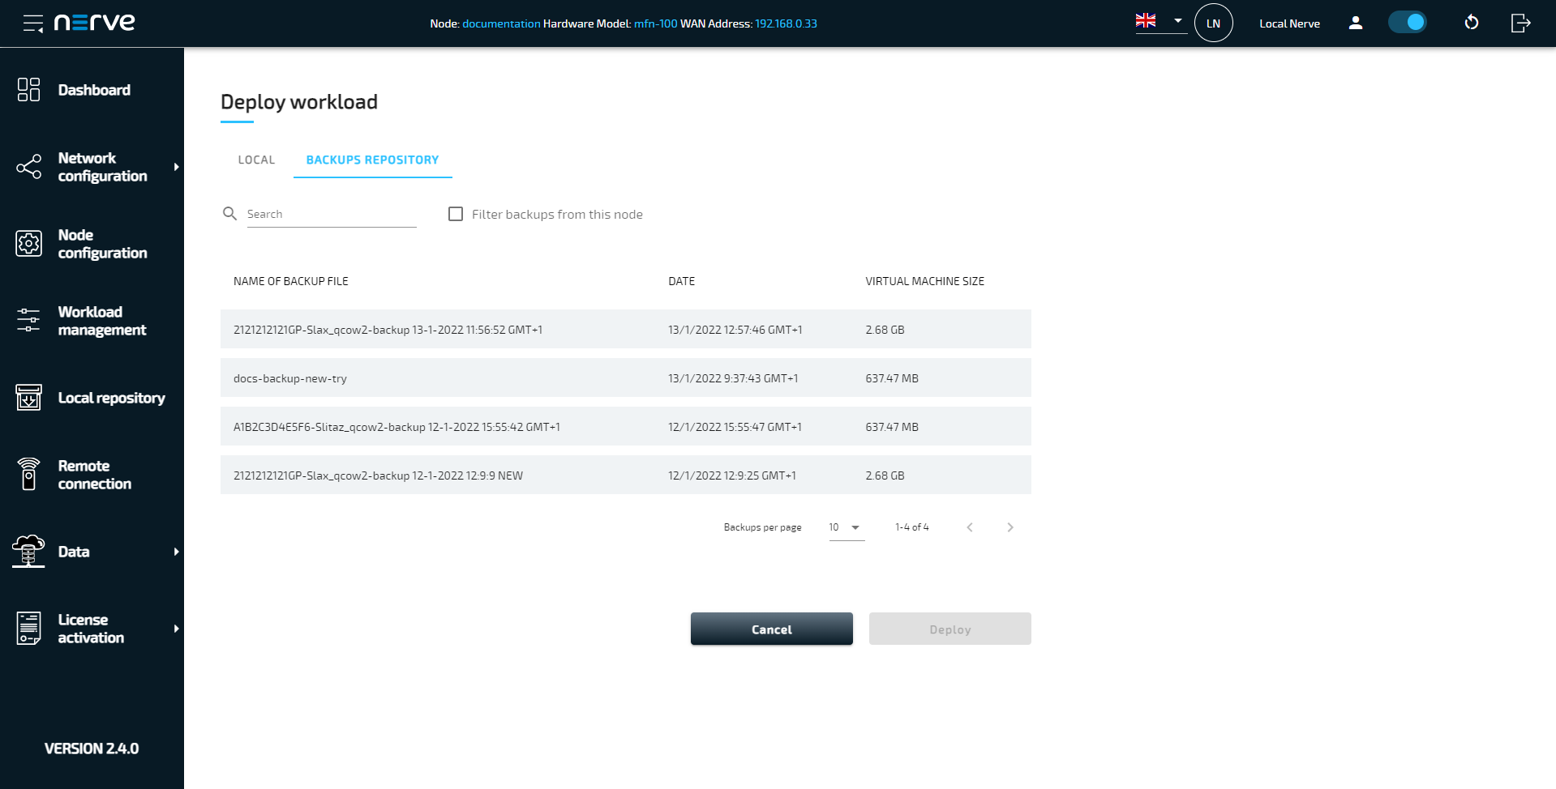Screen dimensions: 1556x789
Task: Click the logout icon in the top bar
Action: [x=1520, y=23]
